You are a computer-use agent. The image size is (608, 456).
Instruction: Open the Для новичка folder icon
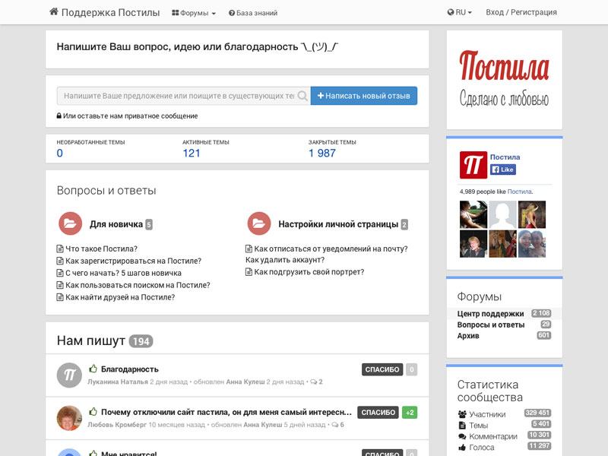coord(70,223)
